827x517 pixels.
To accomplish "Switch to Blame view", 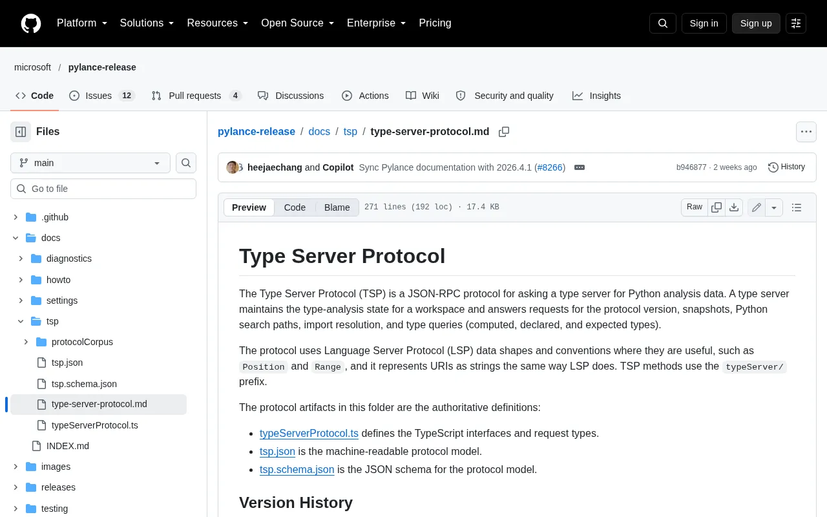I will coord(337,207).
